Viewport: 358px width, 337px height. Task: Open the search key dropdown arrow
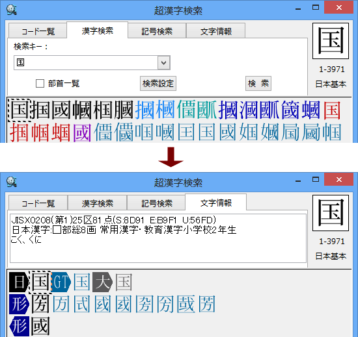163,62
